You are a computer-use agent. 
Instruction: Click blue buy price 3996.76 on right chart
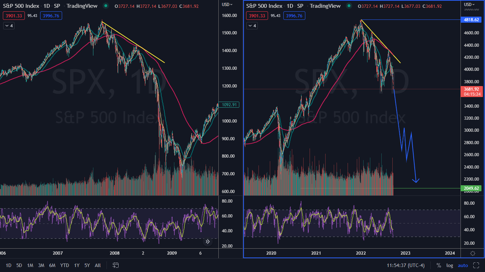coord(294,16)
